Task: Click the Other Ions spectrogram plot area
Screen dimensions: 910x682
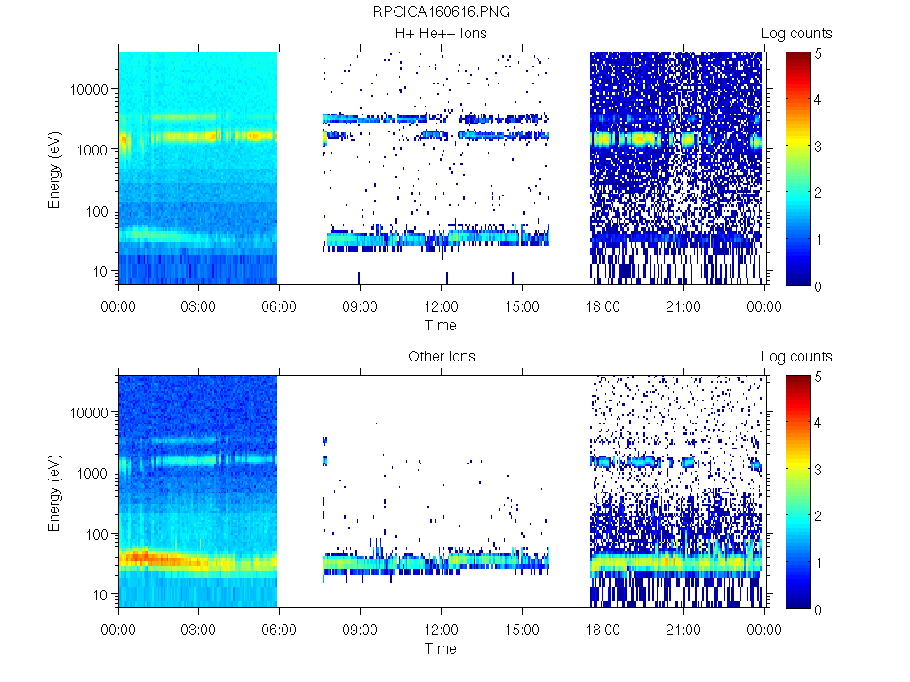Action: [x=442, y=492]
